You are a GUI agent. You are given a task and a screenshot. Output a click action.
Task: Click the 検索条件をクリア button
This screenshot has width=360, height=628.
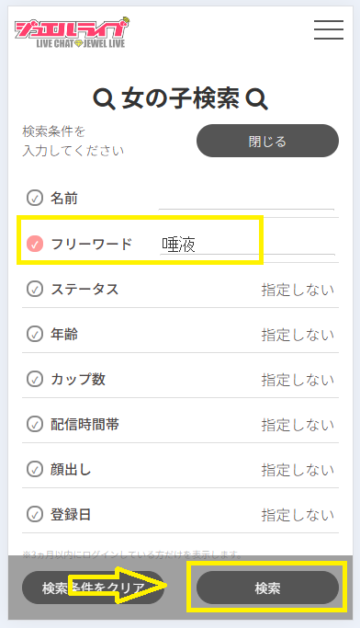point(93,588)
